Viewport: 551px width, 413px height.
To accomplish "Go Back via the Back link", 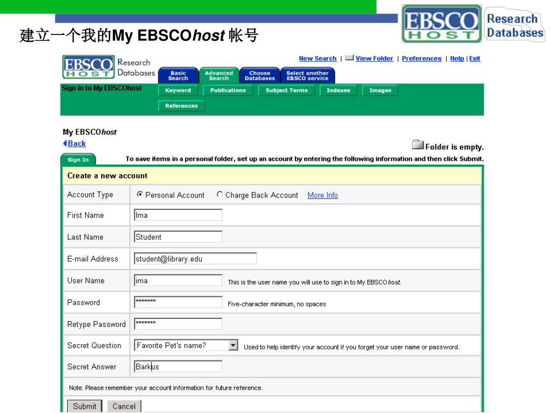I will click(x=76, y=144).
